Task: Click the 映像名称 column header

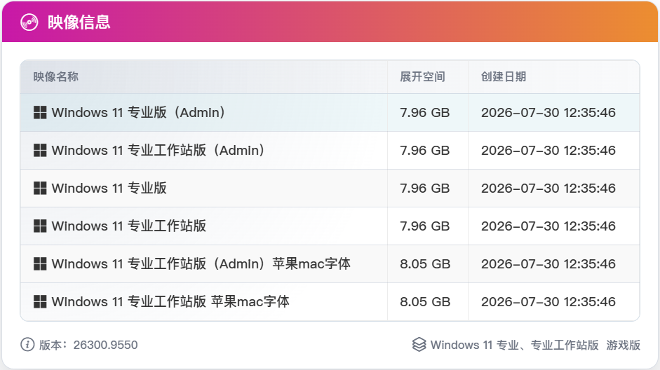Action: pos(56,76)
